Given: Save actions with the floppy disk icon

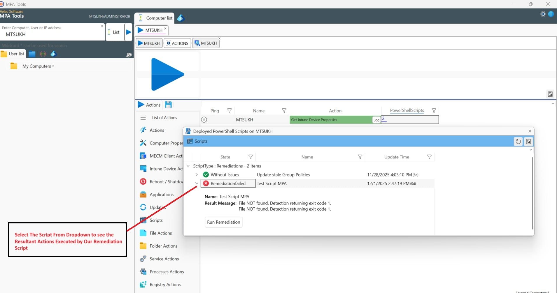Looking at the screenshot, I should pyautogui.click(x=168, y=104).
